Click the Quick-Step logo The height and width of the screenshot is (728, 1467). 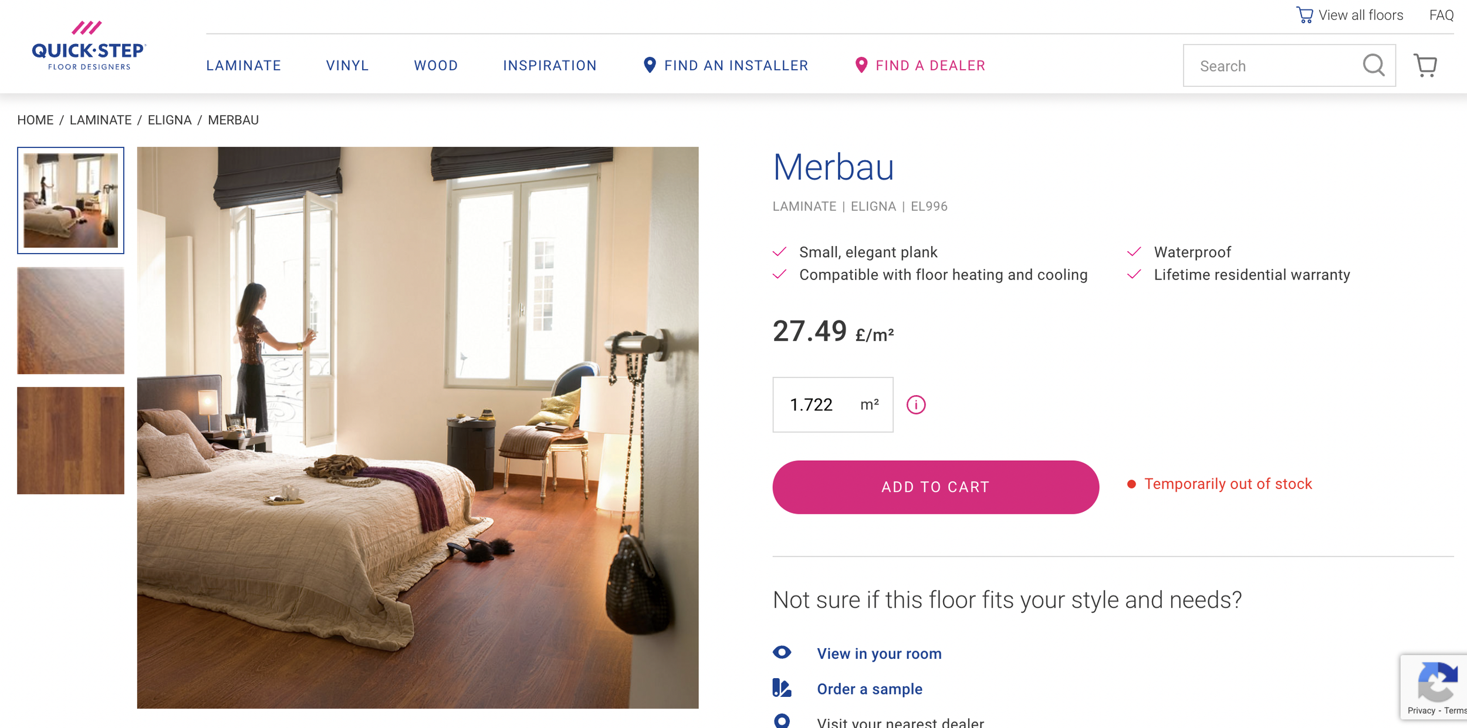tap(89, 46)
